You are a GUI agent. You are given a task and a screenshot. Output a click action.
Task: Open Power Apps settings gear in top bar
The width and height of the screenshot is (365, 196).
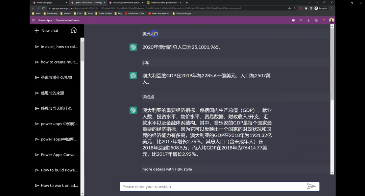pyautogui.click(x=316, y=20)
